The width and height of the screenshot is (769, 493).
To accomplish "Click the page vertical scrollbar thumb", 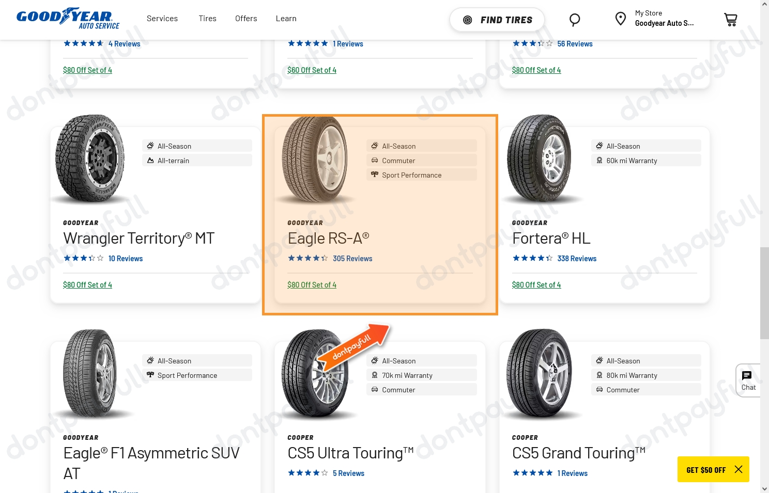I will (764, 293).
